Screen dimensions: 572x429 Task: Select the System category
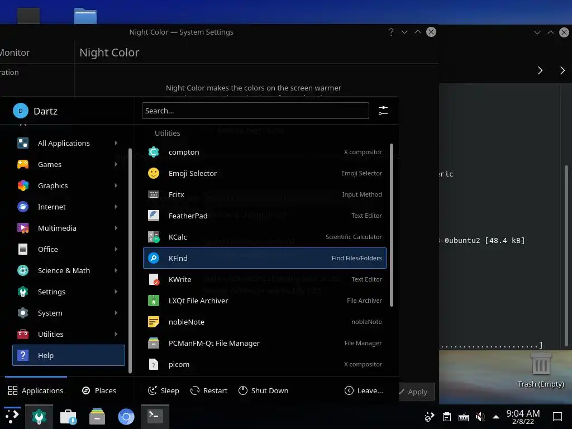[x=69, y=313]
